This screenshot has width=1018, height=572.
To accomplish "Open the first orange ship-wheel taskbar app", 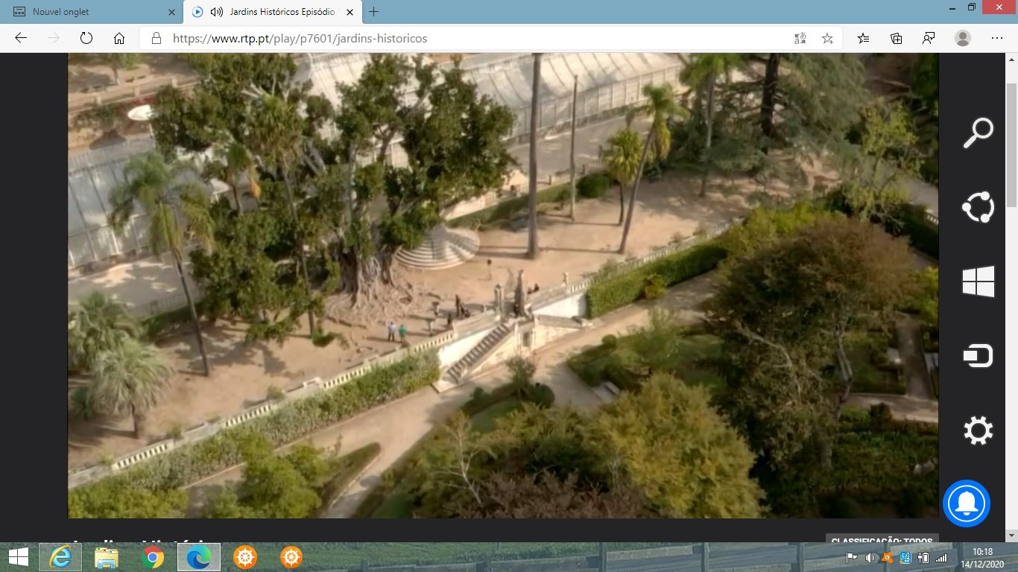I will point(245,557).
